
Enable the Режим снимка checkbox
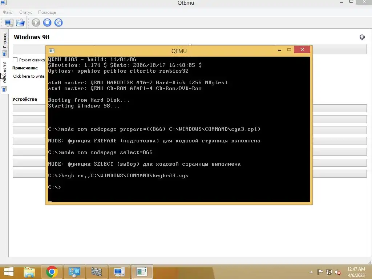tap(15, 60)
